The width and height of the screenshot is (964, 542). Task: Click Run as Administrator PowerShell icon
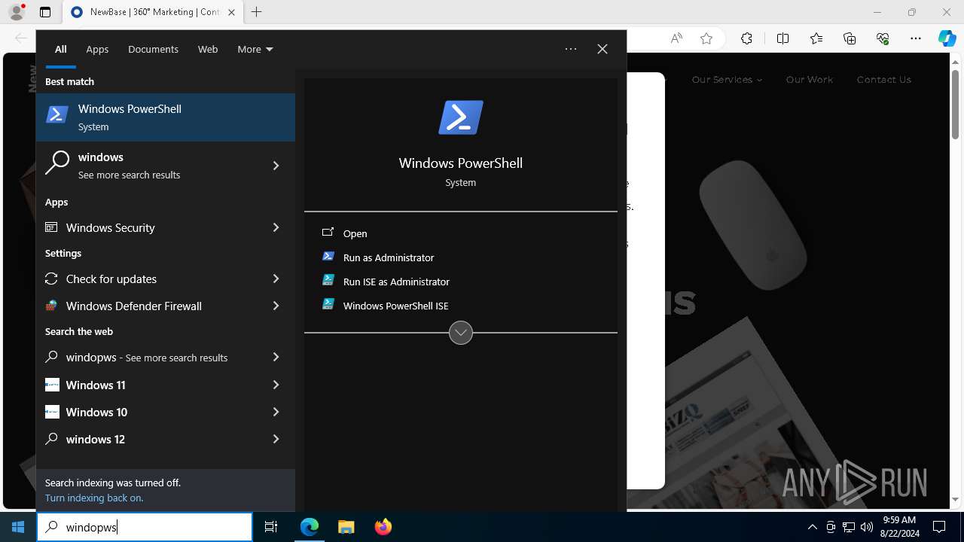328,257
